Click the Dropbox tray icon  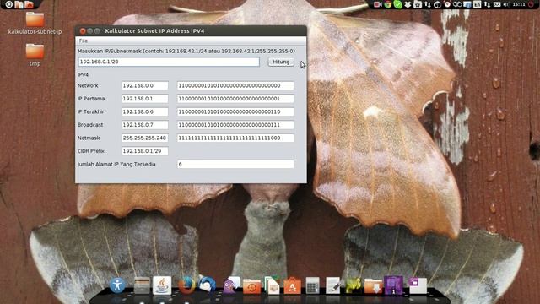(x=408, y=4)
